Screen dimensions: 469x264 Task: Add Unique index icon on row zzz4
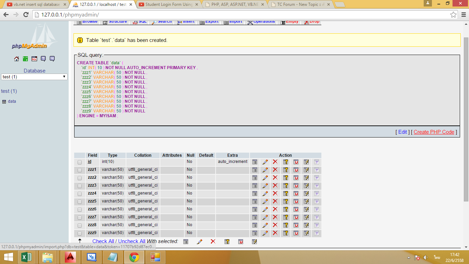pyautogui.click(x=296, y=194)
